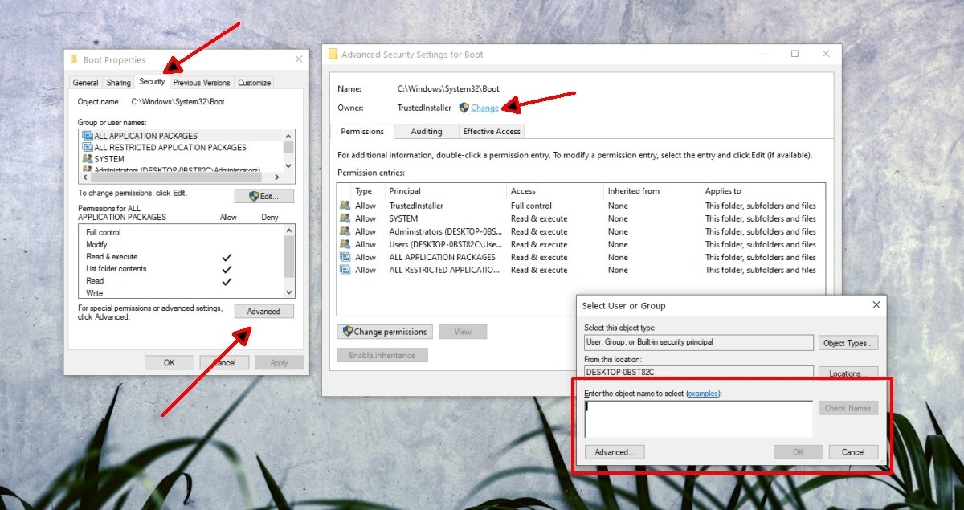Select the TrustedInstaller permission entry icon
This screenshot has height=510, width=964.
coord(345,206)
